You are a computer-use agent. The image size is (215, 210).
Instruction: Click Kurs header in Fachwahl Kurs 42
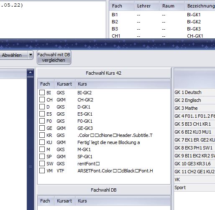(x=123, y=84)
